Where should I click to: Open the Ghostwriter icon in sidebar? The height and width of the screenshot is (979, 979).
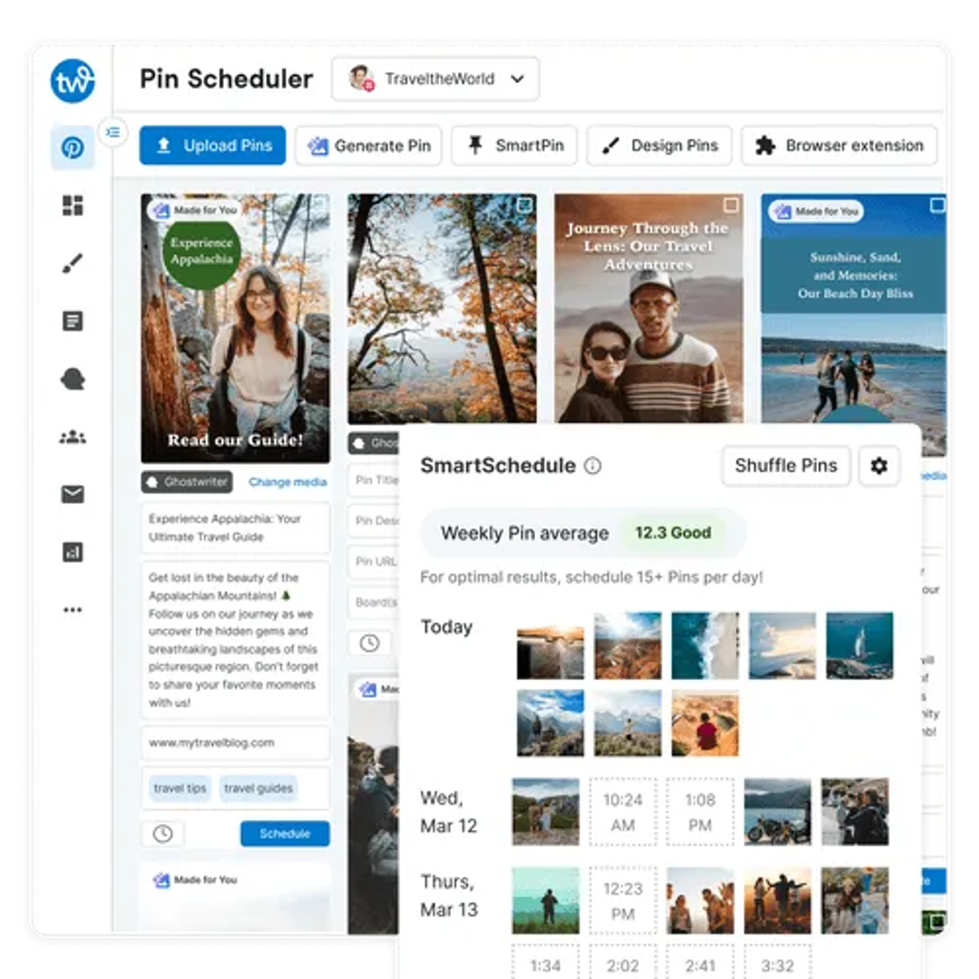pyautogui.click(x=72, y=379)
